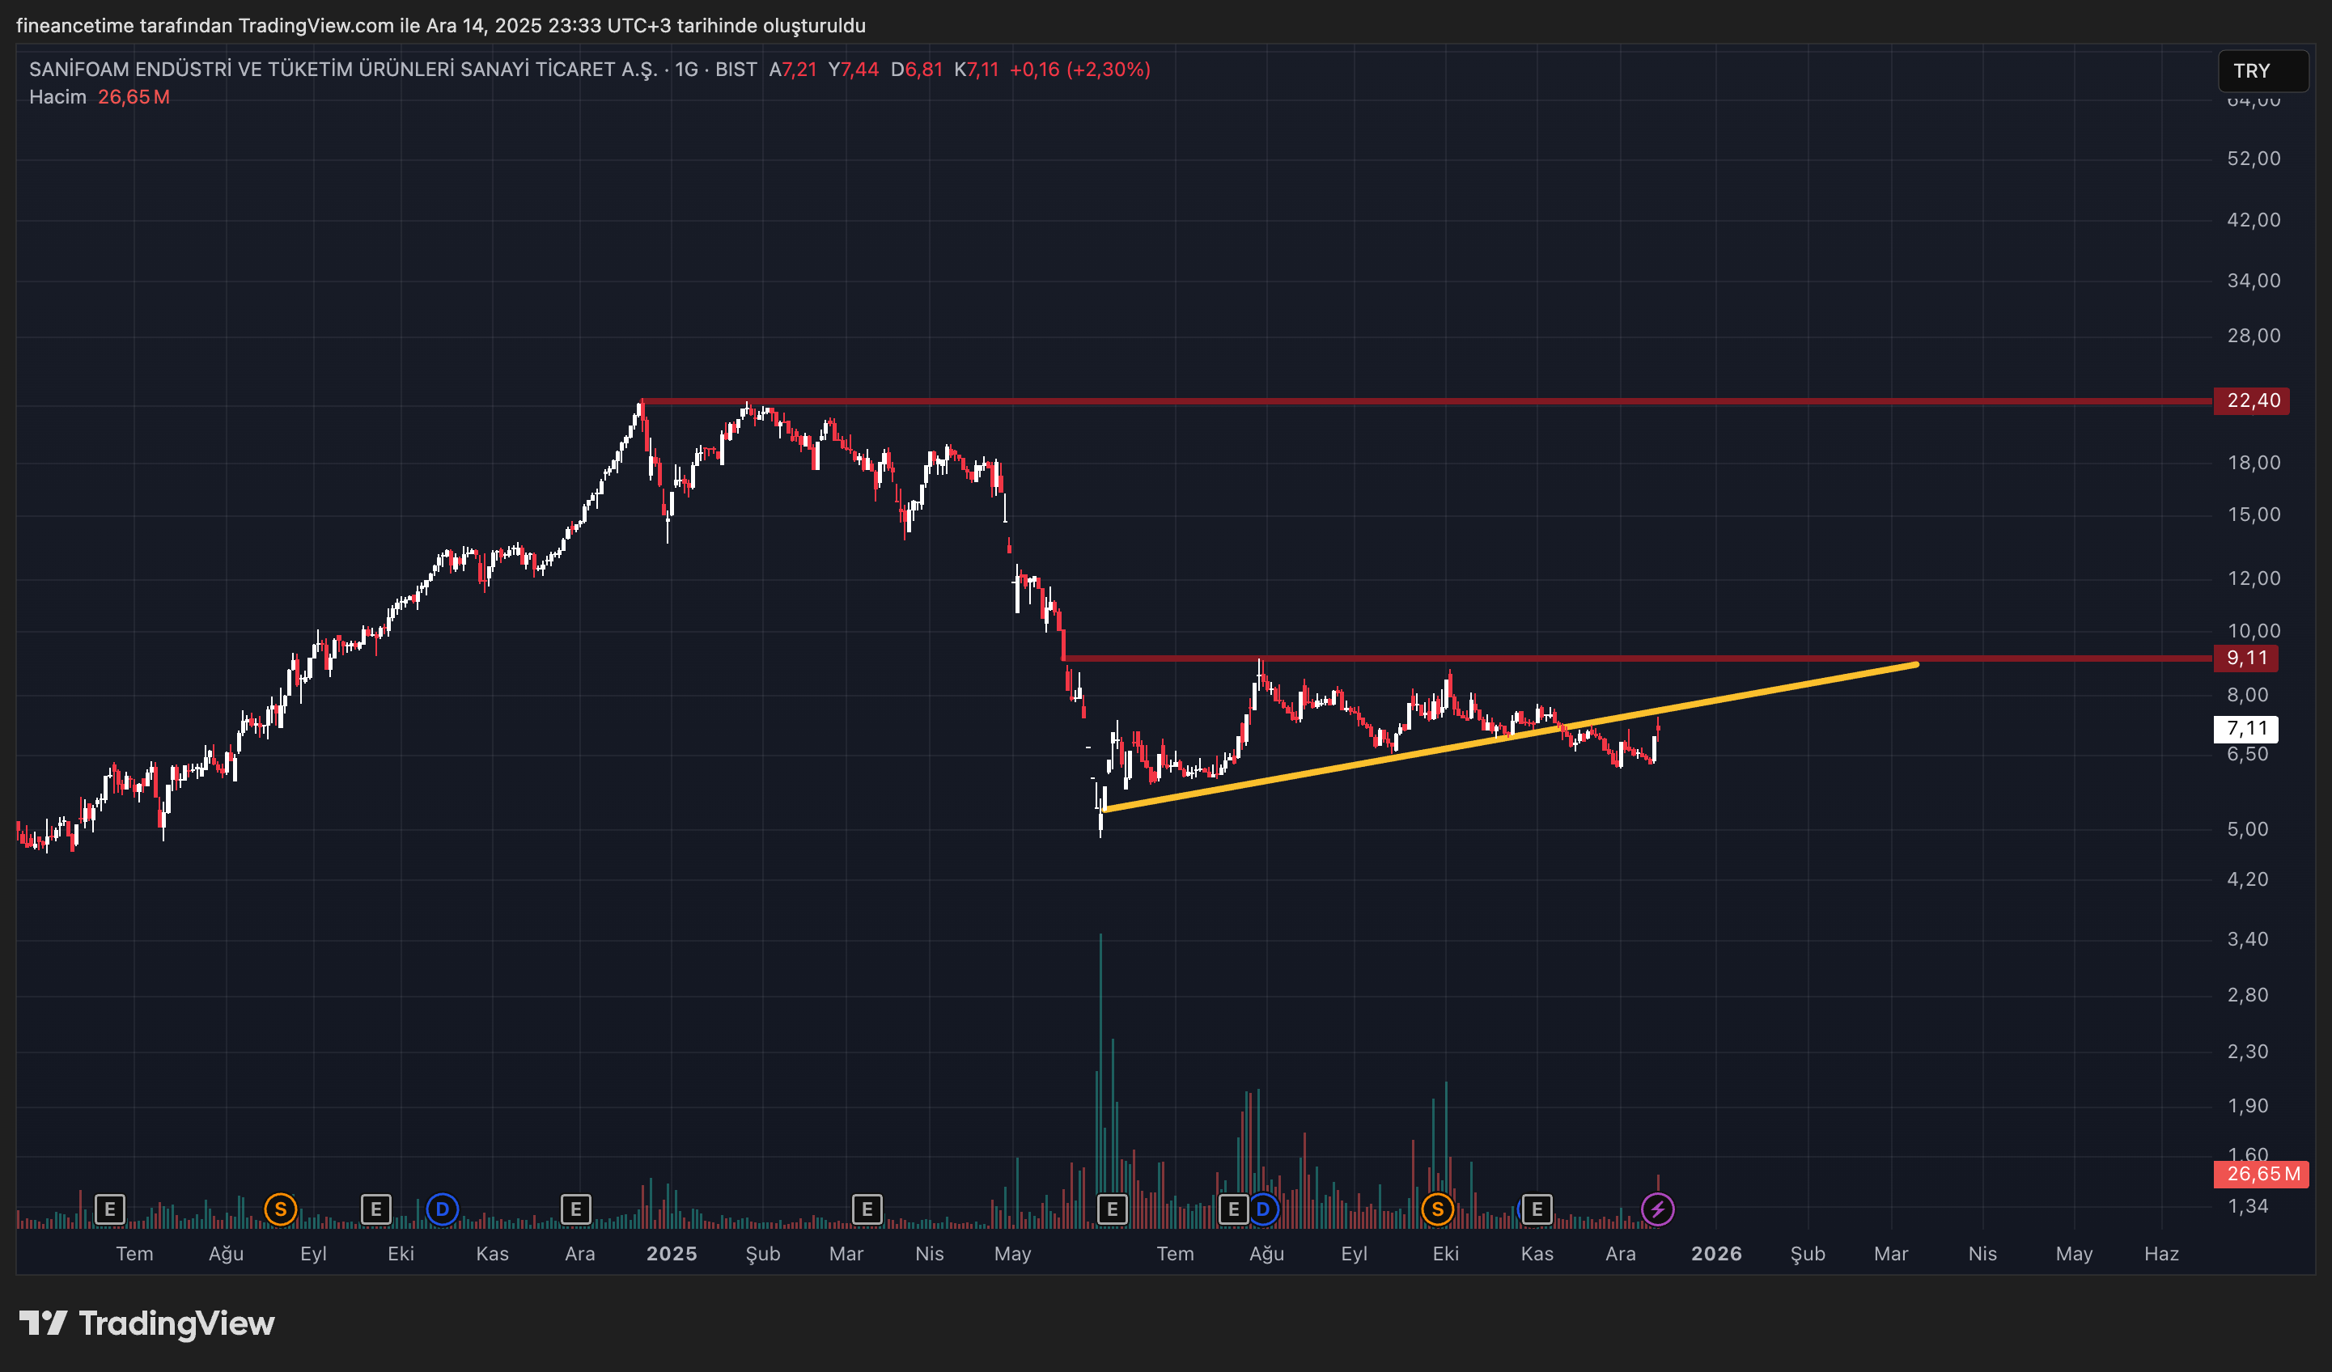Click the Hacim volume indicator legend
Viewport: 2332px width, 1372px height.
click(x=57, y=97)
